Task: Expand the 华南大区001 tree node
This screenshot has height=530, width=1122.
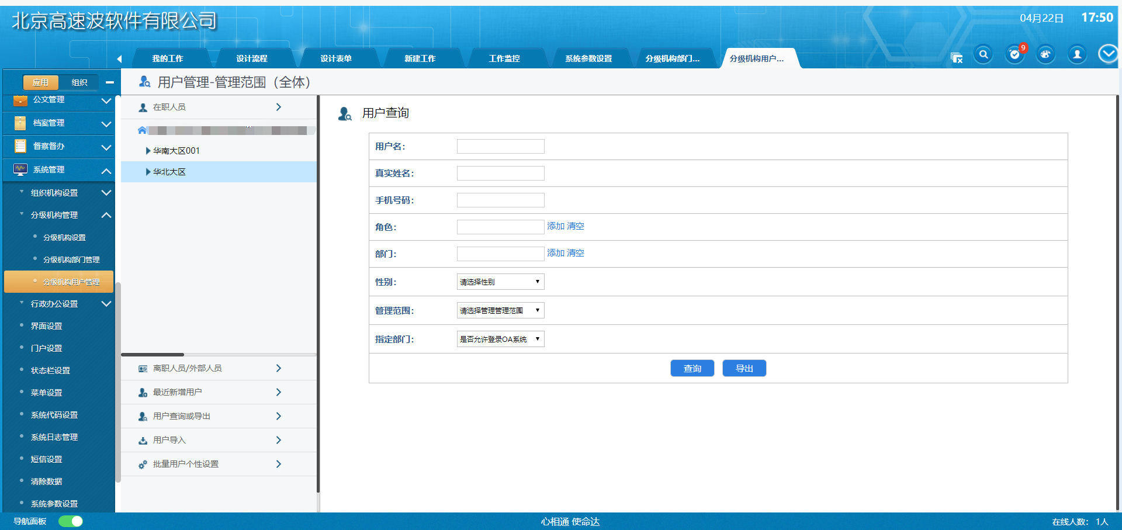Action: click(148, 151)
